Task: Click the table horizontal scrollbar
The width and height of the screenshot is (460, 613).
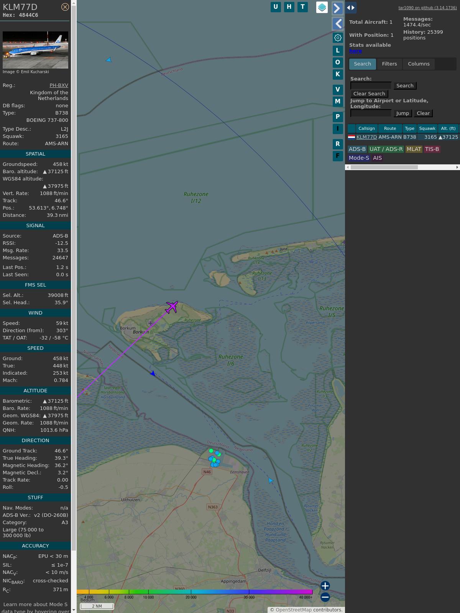Action: pos(384,167)
